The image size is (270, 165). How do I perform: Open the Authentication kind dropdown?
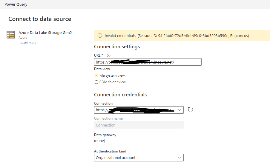click(x=139, y=158)
